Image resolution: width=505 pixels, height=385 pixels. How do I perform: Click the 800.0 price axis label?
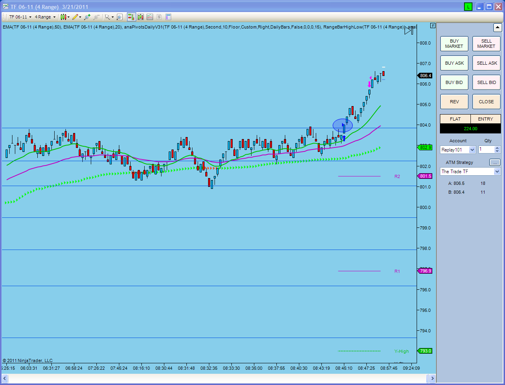pyautogui.click(x=425, y=207)
